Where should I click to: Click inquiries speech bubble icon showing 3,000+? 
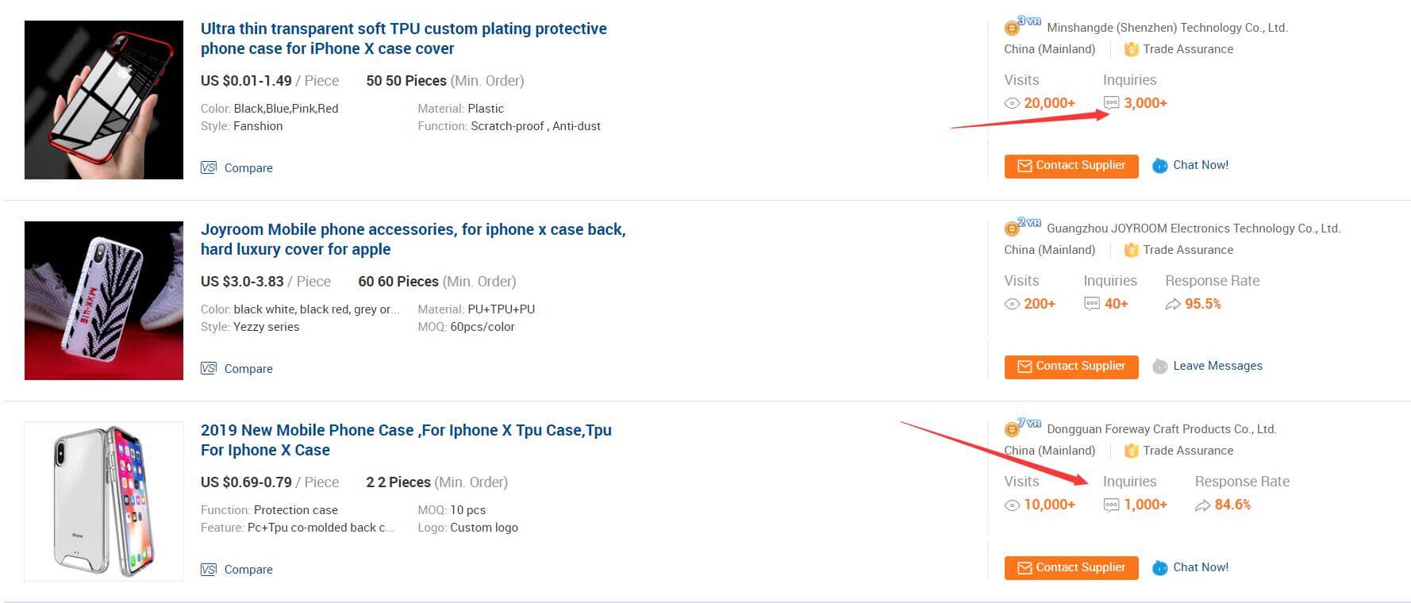tap(1111, 103)
